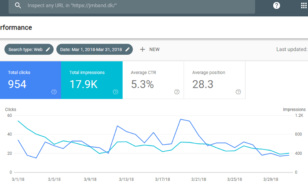
Task: Click the search magnifier icon
Action: [18, 5]
